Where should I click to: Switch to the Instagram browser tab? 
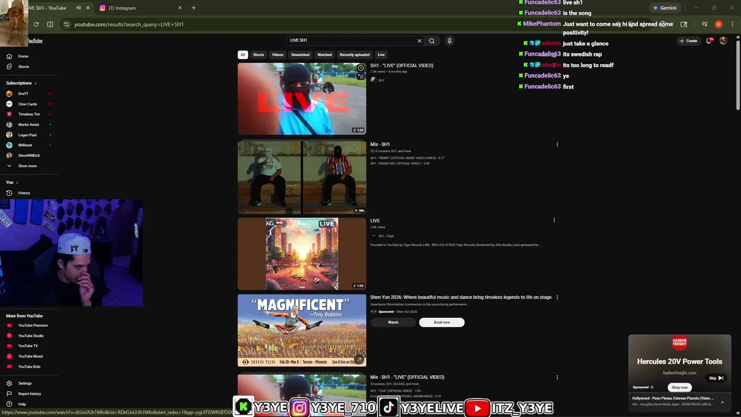[x=139, y=8]
